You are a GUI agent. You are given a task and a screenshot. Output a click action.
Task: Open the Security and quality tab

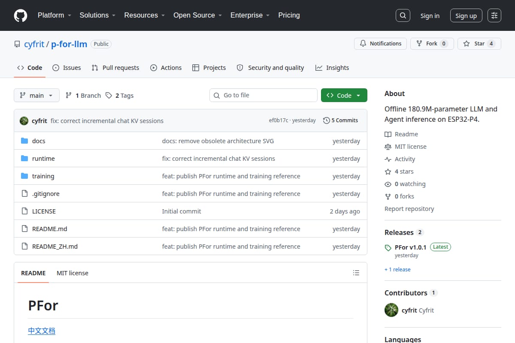coord(270,68)
